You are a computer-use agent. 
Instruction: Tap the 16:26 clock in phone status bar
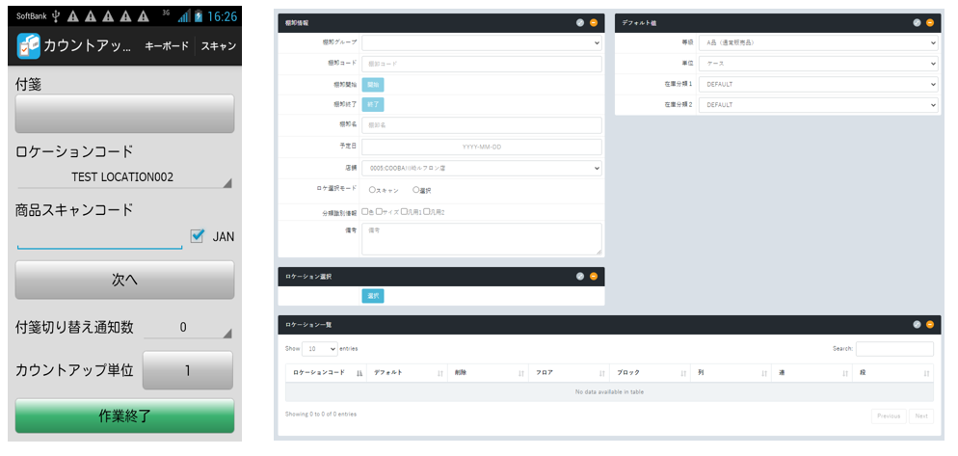(222, 16)
